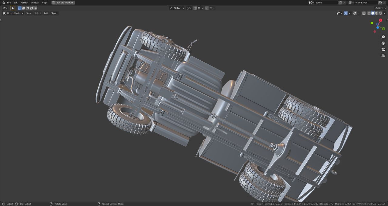
Task: Open the gizmo settings dropdown arrow
Action: pos(350,13)
